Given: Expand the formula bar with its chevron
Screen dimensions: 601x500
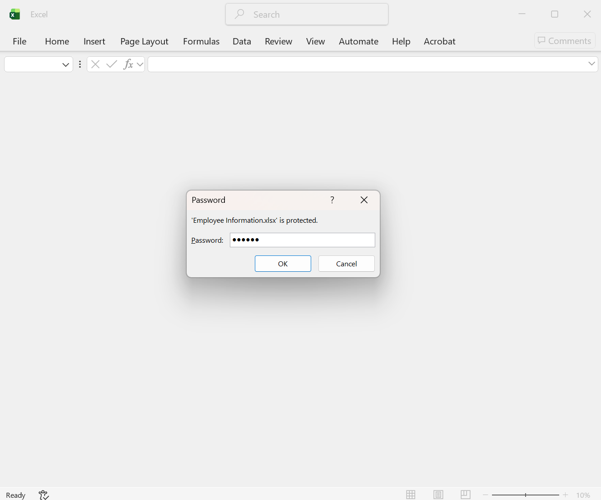Looking at the screenshot, I should [591, 64].
